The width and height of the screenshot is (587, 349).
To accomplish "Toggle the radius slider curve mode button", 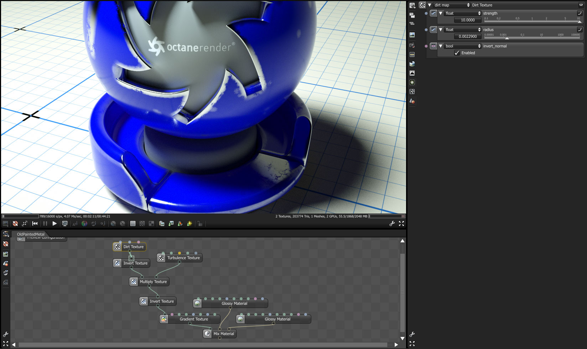I will click(580, 30).
